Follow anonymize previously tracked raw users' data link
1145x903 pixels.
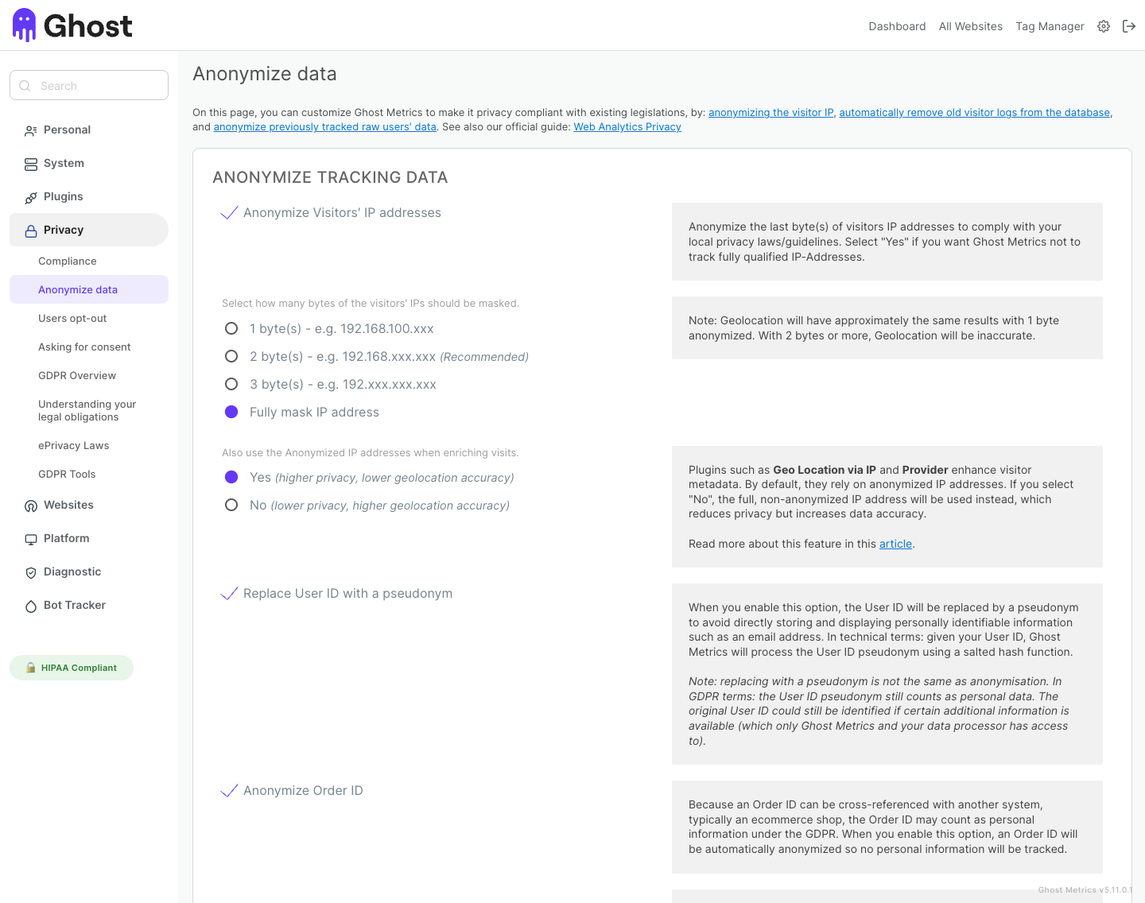[x=324, y=127]
